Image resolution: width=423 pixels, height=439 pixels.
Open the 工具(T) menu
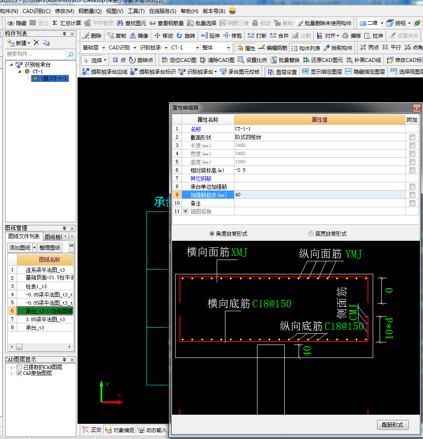click(x=136, y=11)
